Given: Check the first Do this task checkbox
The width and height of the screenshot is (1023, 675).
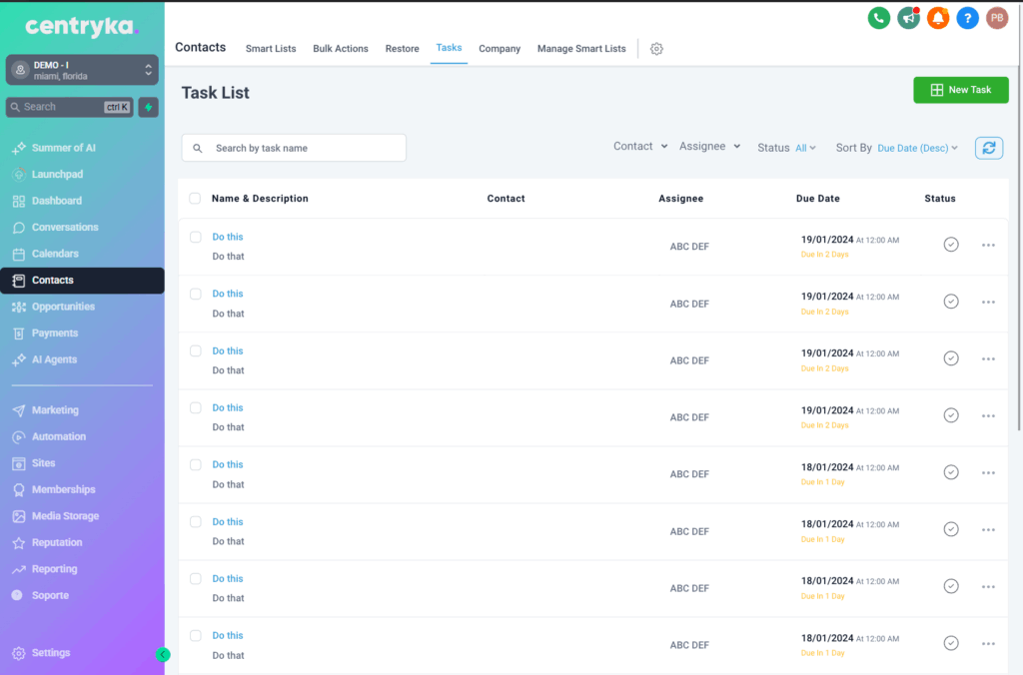Looking at the screenshot, I should tap(195, 237).
